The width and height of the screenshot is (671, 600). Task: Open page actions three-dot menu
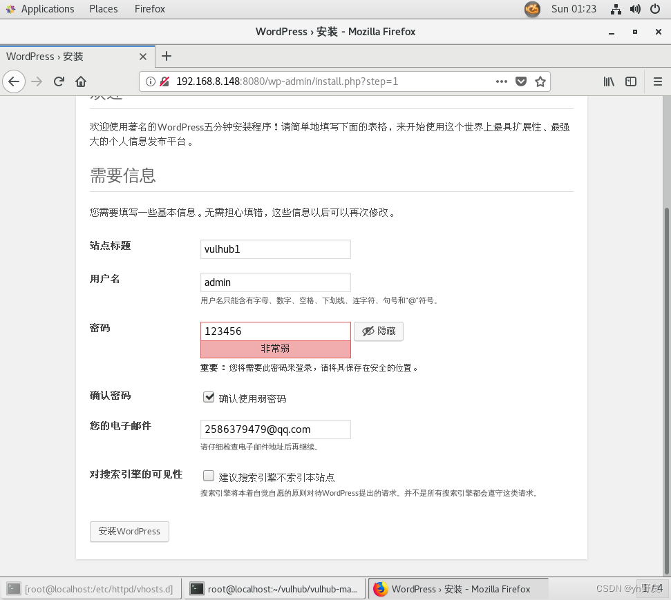point(502,81)
